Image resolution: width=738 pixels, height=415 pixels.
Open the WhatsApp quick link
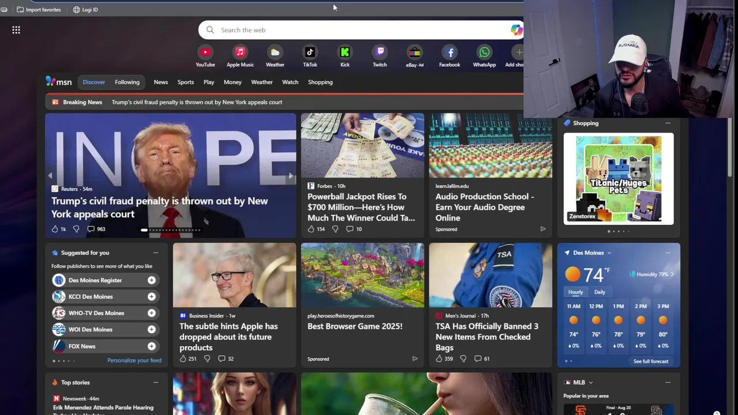[x=484, y=56]
